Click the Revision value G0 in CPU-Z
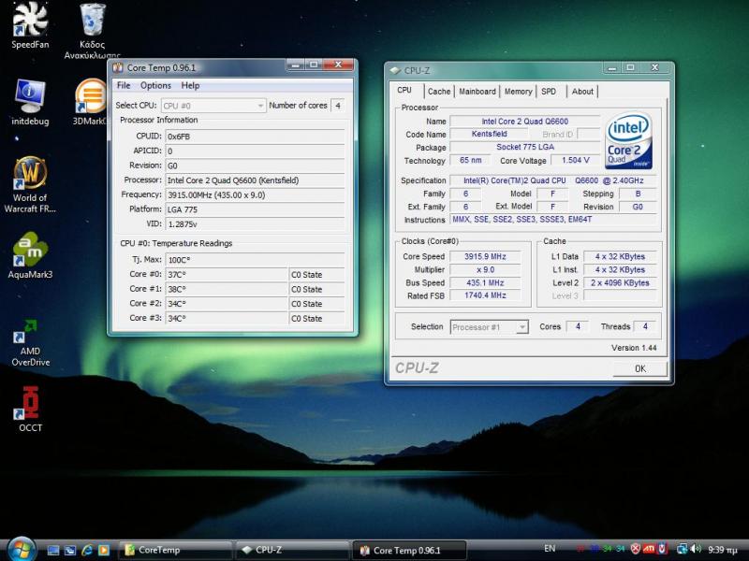The image size is (749, 561). (x=638, y=207)
